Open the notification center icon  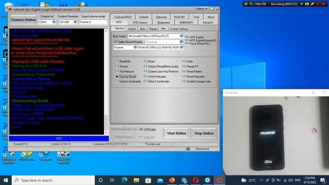[323, 180]
